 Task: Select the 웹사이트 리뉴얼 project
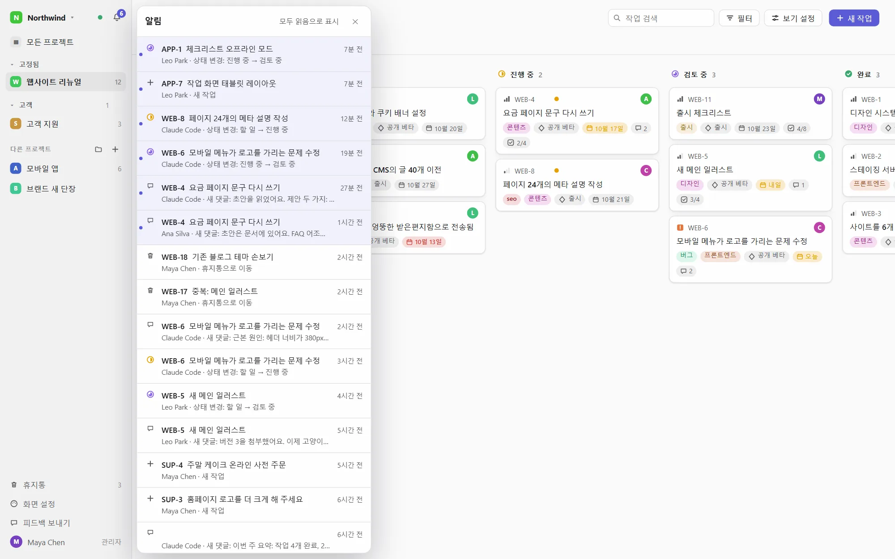66,82
